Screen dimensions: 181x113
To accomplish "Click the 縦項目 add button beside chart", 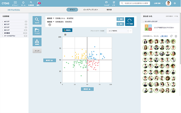I will click(x=50, y=60).
